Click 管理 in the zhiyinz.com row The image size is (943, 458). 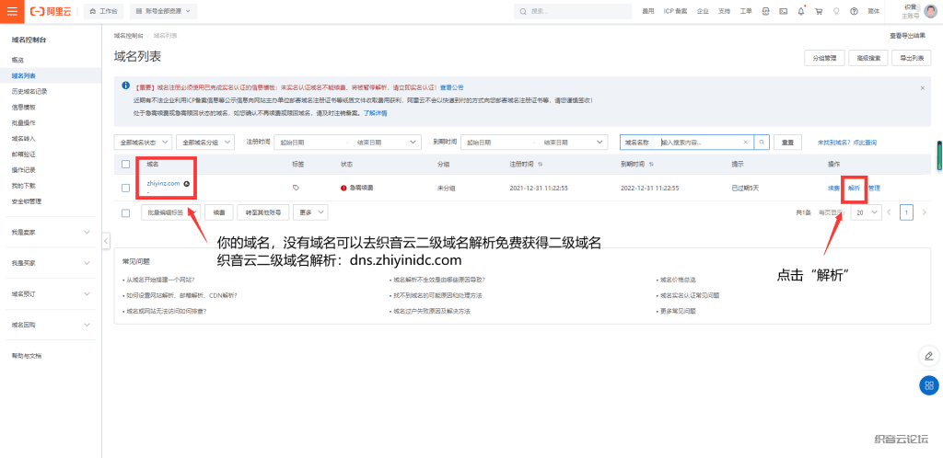tap(875, 188)
